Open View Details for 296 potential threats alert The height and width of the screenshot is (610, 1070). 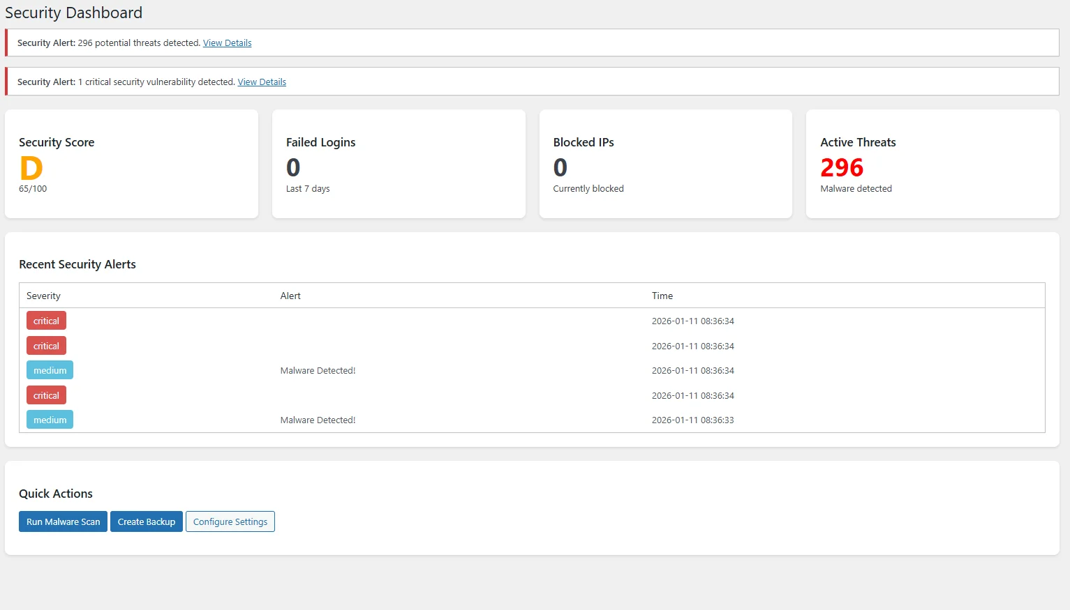click(227, 43)
